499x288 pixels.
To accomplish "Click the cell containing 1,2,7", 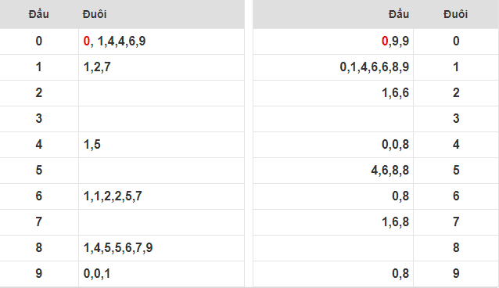I will point(161,67).
